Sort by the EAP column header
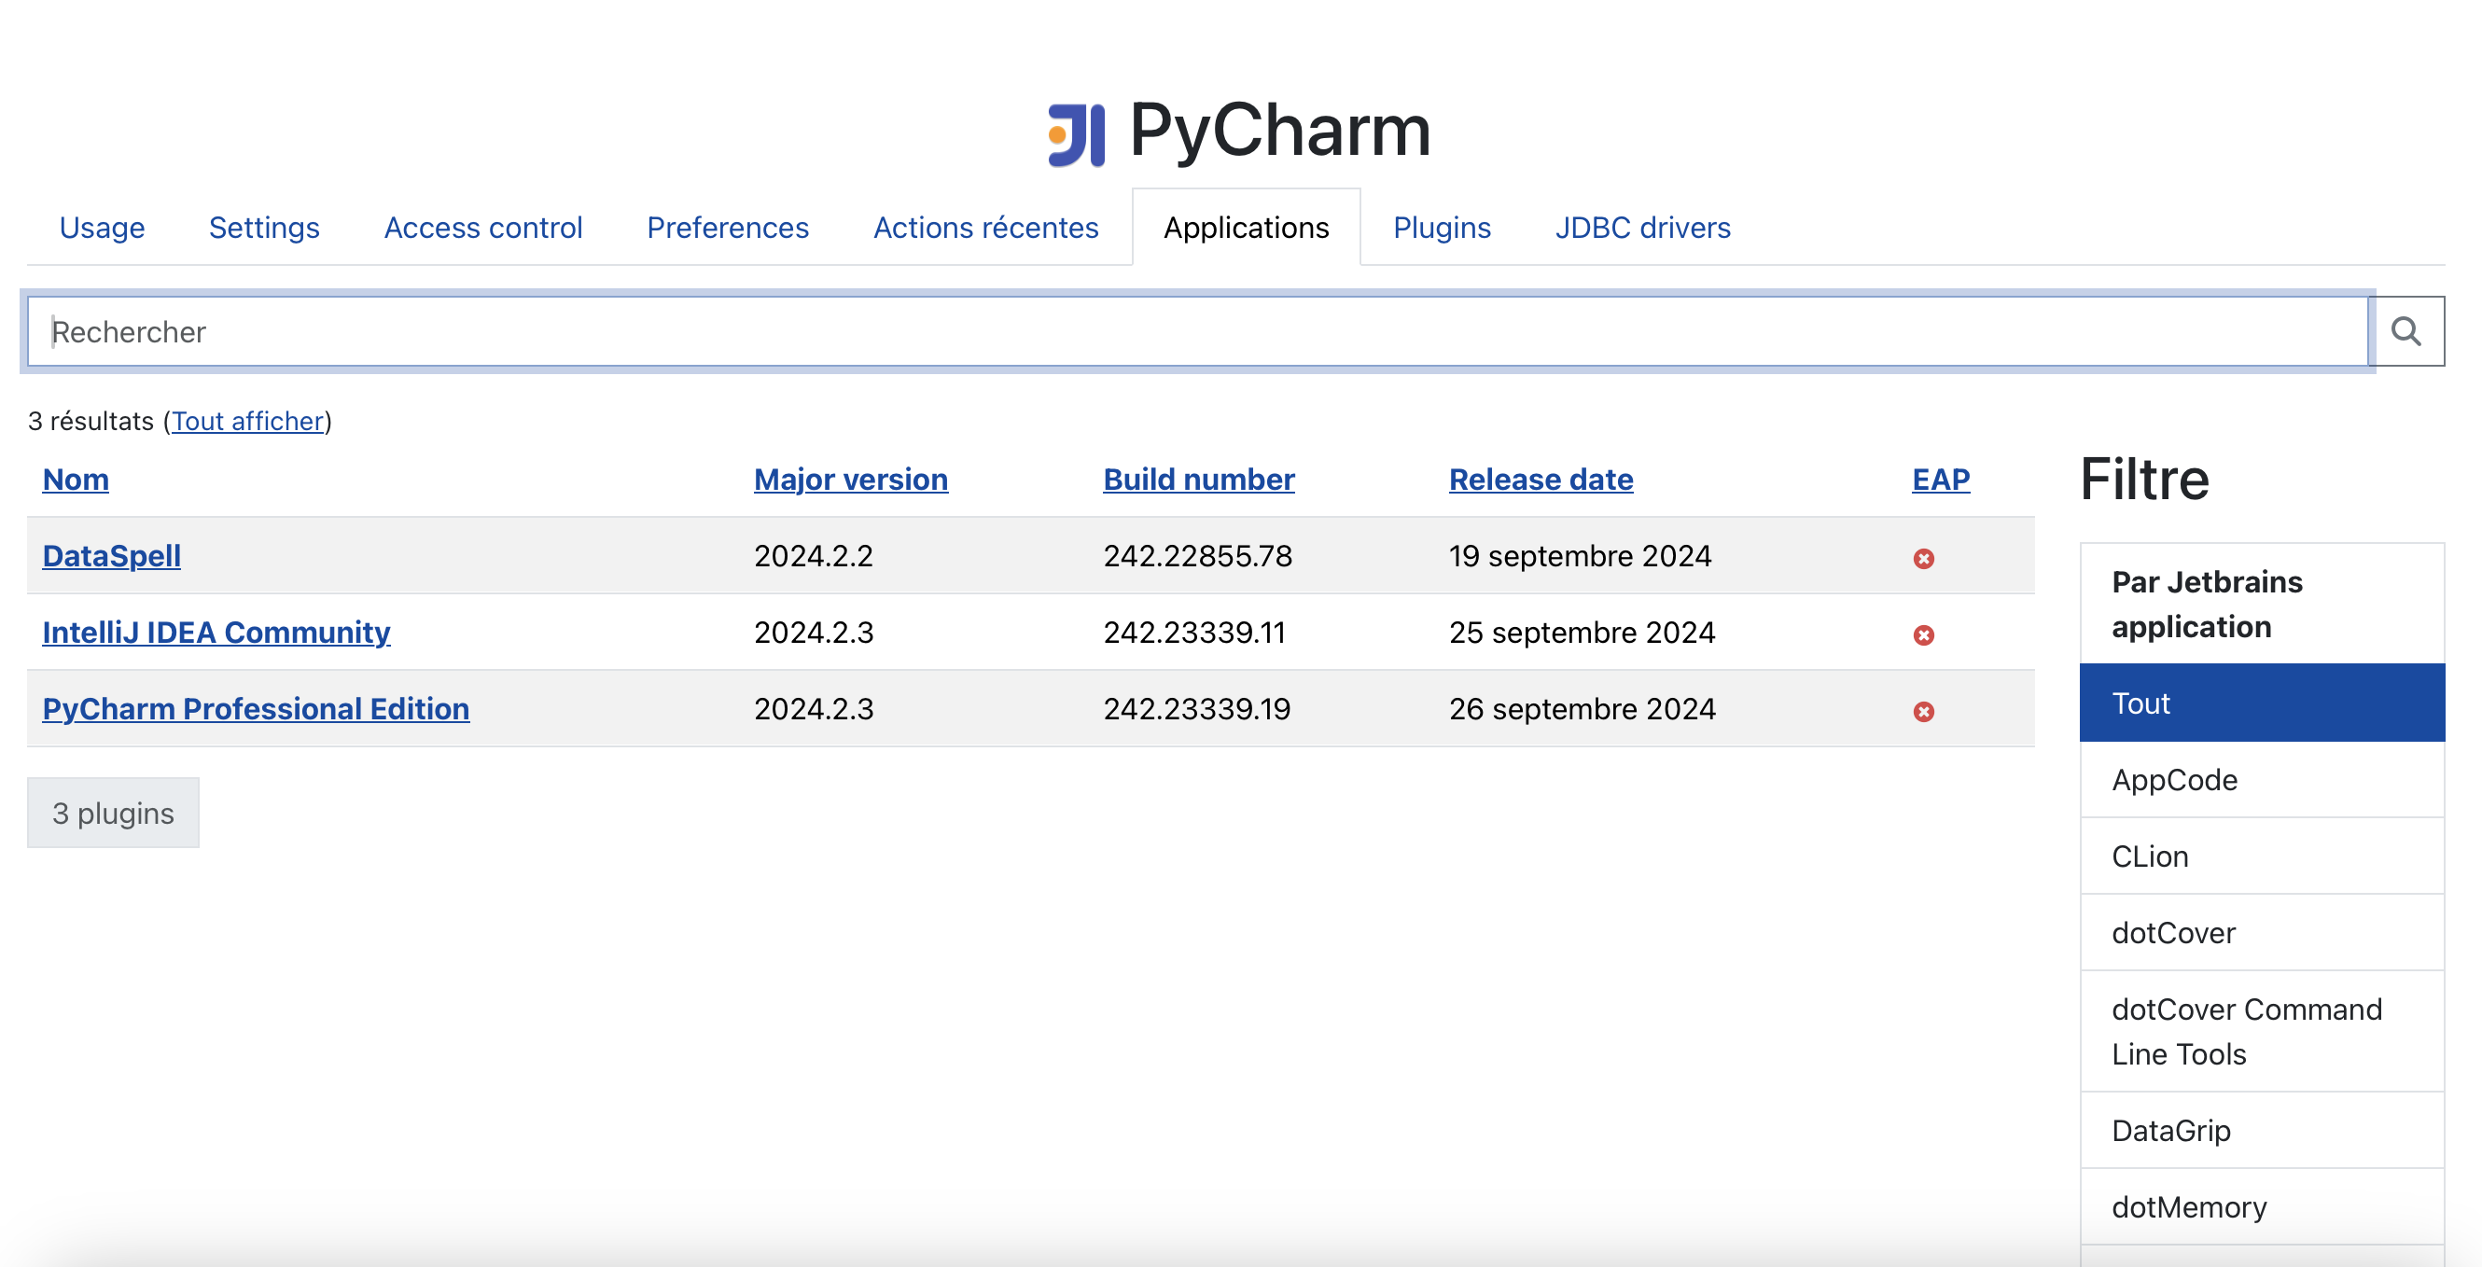The height and width of the screenshot is (1267, 2482). (x=1941, y=480)
